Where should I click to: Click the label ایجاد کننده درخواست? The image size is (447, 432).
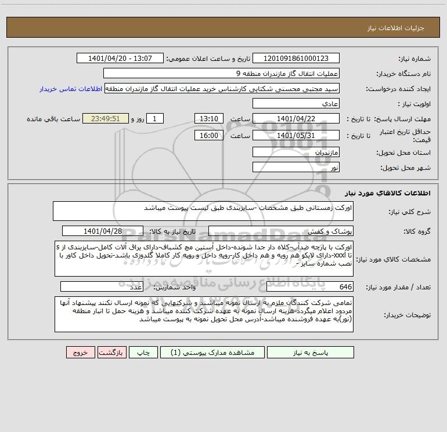point(398,89)
